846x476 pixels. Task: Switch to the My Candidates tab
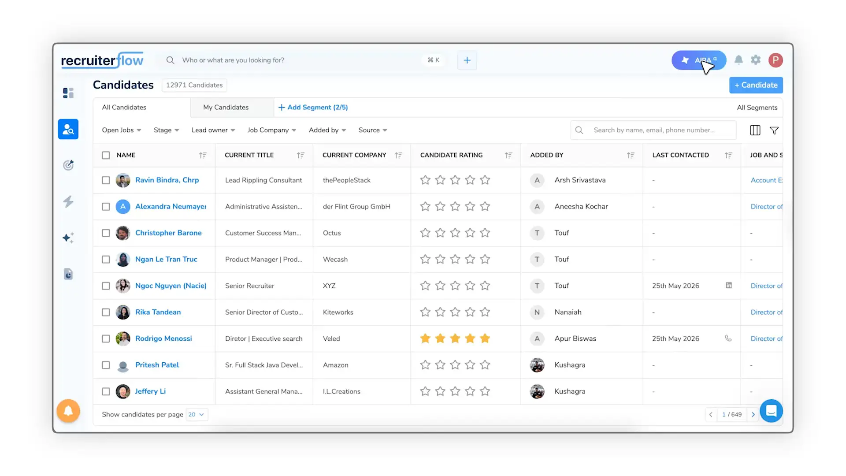[232, 107]
